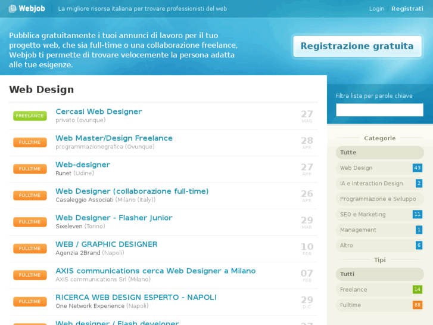Select Programmazione e Sviluppo category
The image size is (433, 325).
[380, 199]
